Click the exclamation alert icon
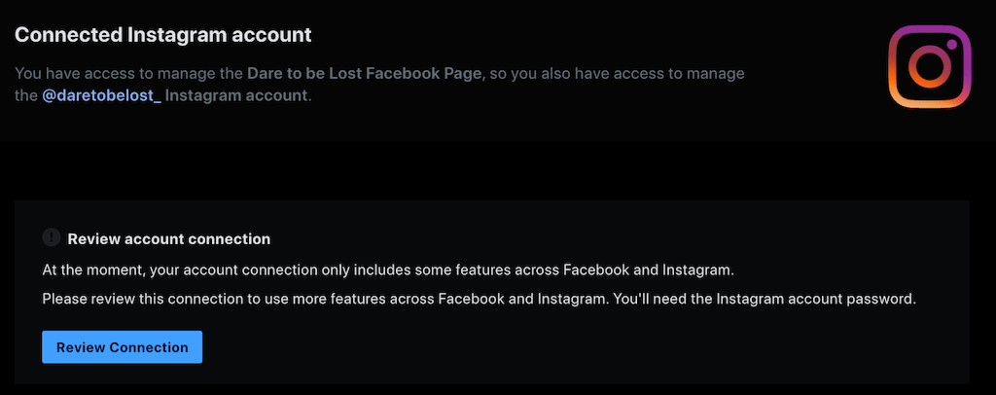 point(52,237)
